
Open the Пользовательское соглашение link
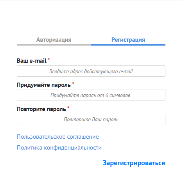pyautogui.click(x=58, y=137)
